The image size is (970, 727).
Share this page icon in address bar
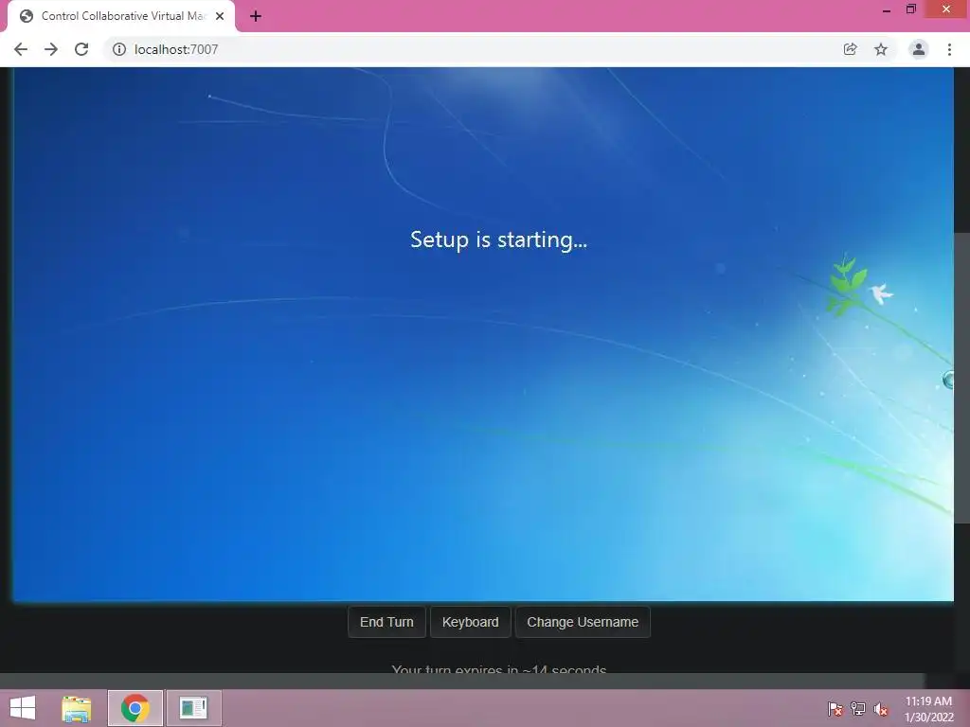point(850,49)
